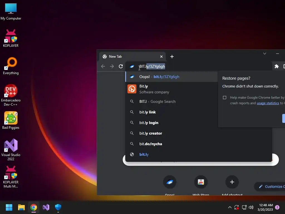The height and width of the screenshot is (214, 285).
Task: Choose bit.do/nycha suggestion
Action: (x=199, y=144)
